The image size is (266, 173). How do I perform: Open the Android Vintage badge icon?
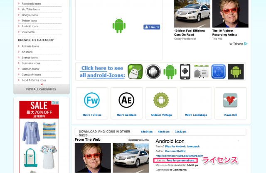161,100
